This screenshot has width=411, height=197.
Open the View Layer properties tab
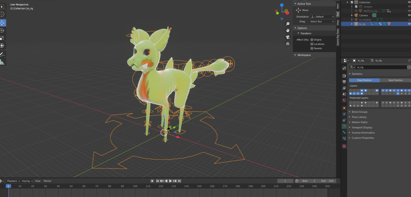pyautogui.click(x=344, y=88)
